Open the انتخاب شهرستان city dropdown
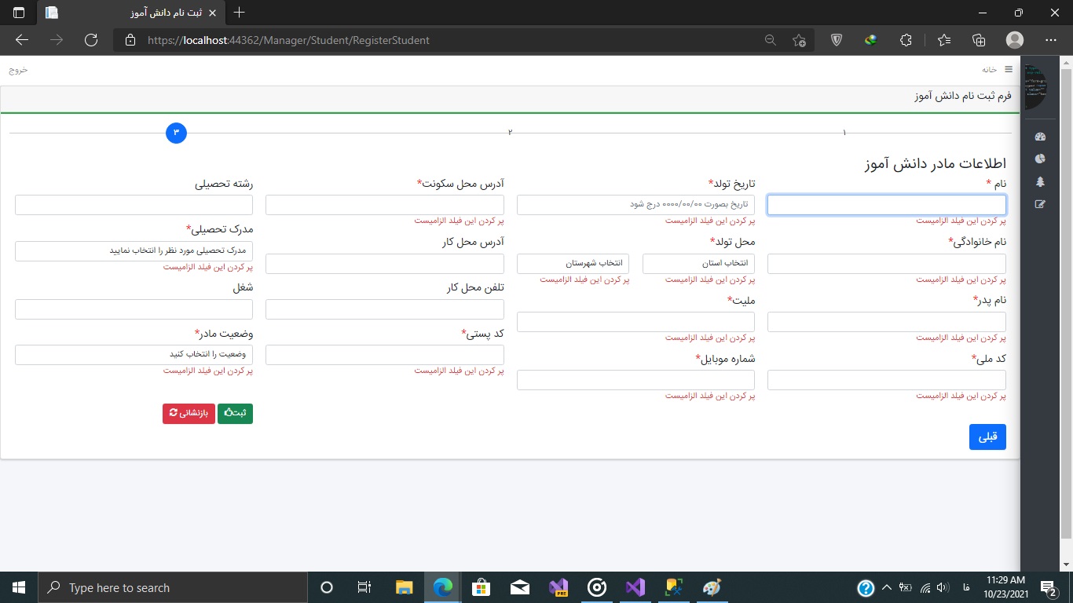The width and height of the screenshot is (1073, 603). [573, 264]
